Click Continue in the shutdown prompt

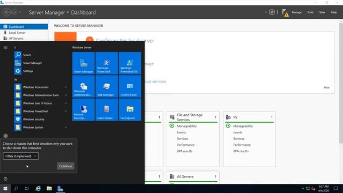65,166
